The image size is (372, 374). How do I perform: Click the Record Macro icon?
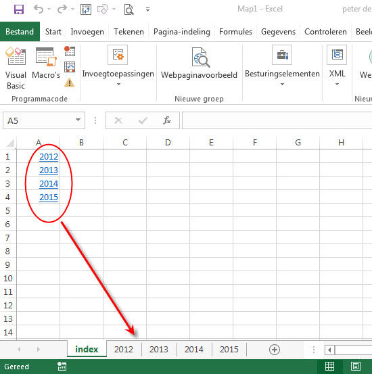[x=70, y=51]
